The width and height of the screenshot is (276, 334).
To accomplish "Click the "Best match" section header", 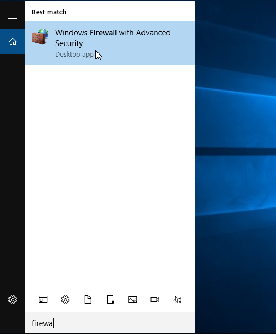I will [x=49, y=12].
